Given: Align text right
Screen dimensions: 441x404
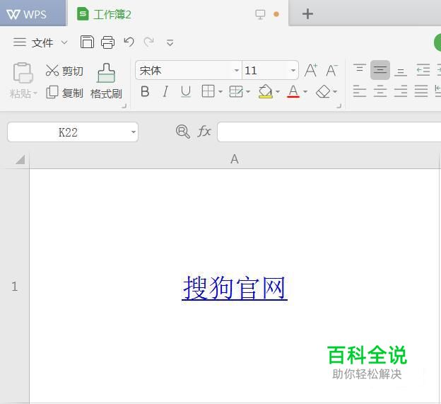Looking at the screenshot, I should click(401, 91).
